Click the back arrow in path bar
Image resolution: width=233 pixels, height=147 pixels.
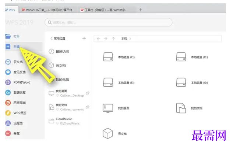pos(98,39)
